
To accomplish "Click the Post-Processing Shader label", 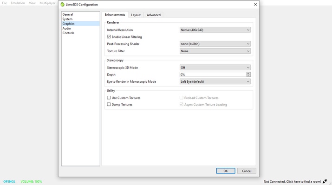I will (123, 44).
